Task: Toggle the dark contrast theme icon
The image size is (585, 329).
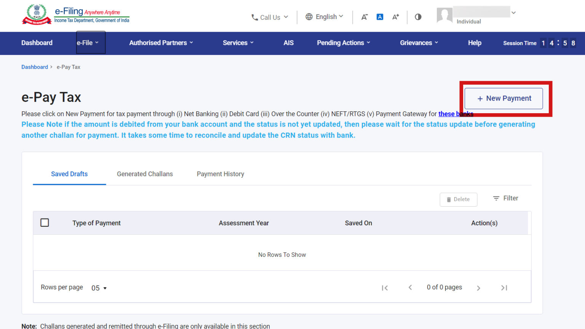Action: pos(418,17)
